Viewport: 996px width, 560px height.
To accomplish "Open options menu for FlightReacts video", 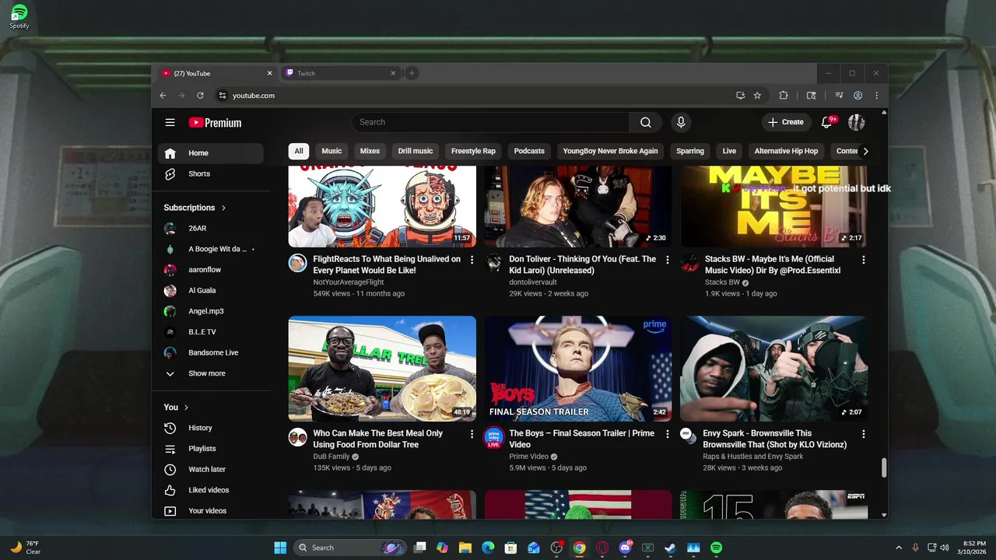I will point(472,260).
